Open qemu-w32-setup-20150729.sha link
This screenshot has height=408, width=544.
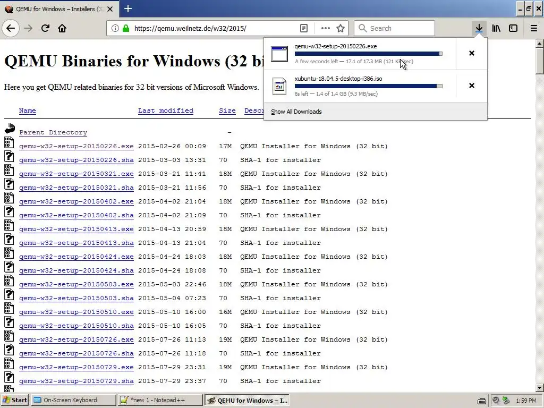point(76,381)
